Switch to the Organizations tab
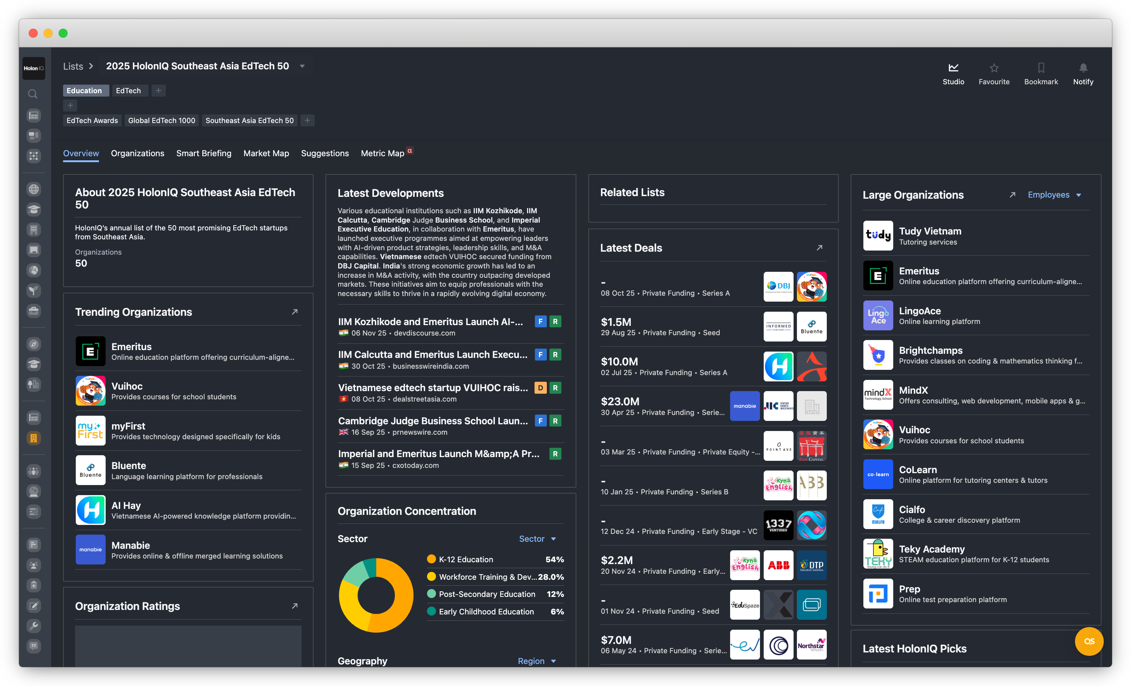The image size is (1131, 686). [x=137, y=153]
